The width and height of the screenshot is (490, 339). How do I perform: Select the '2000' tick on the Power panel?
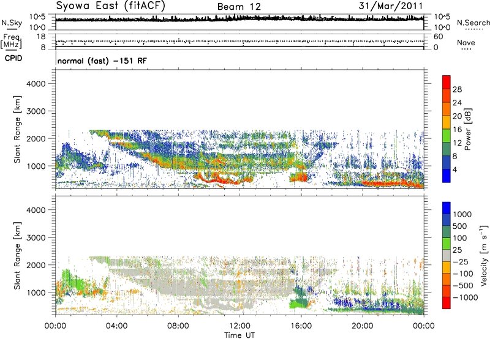tap(36, 138)
